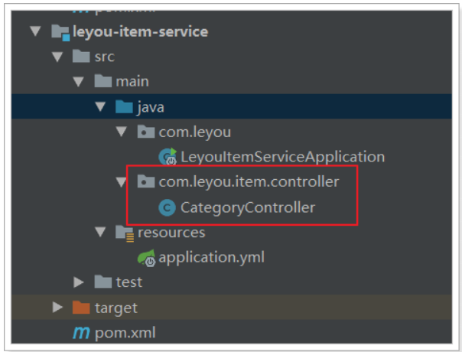Click the src folder icon
462x352 pixels.
81,56
